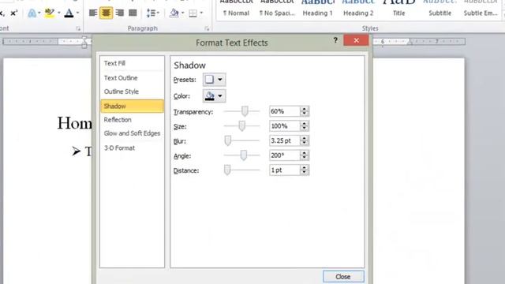Click the Size 100% value field
Screen dimensions: 505x284
pos(285,126)
